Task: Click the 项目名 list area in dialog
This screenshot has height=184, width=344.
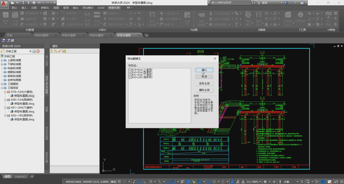Action: (159, 96)
